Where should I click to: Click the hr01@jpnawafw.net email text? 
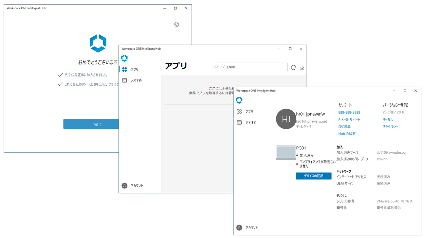311,121
